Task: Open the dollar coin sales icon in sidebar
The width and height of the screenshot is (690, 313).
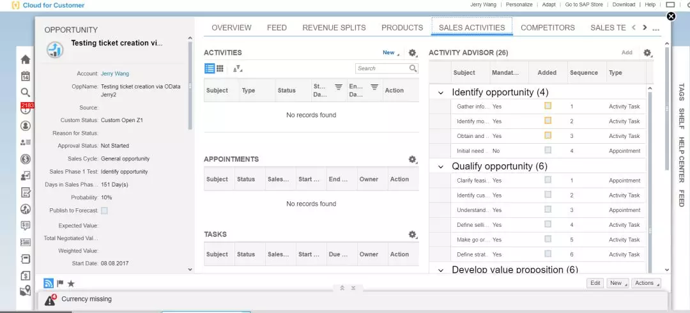Action: [x=26, y=159]
